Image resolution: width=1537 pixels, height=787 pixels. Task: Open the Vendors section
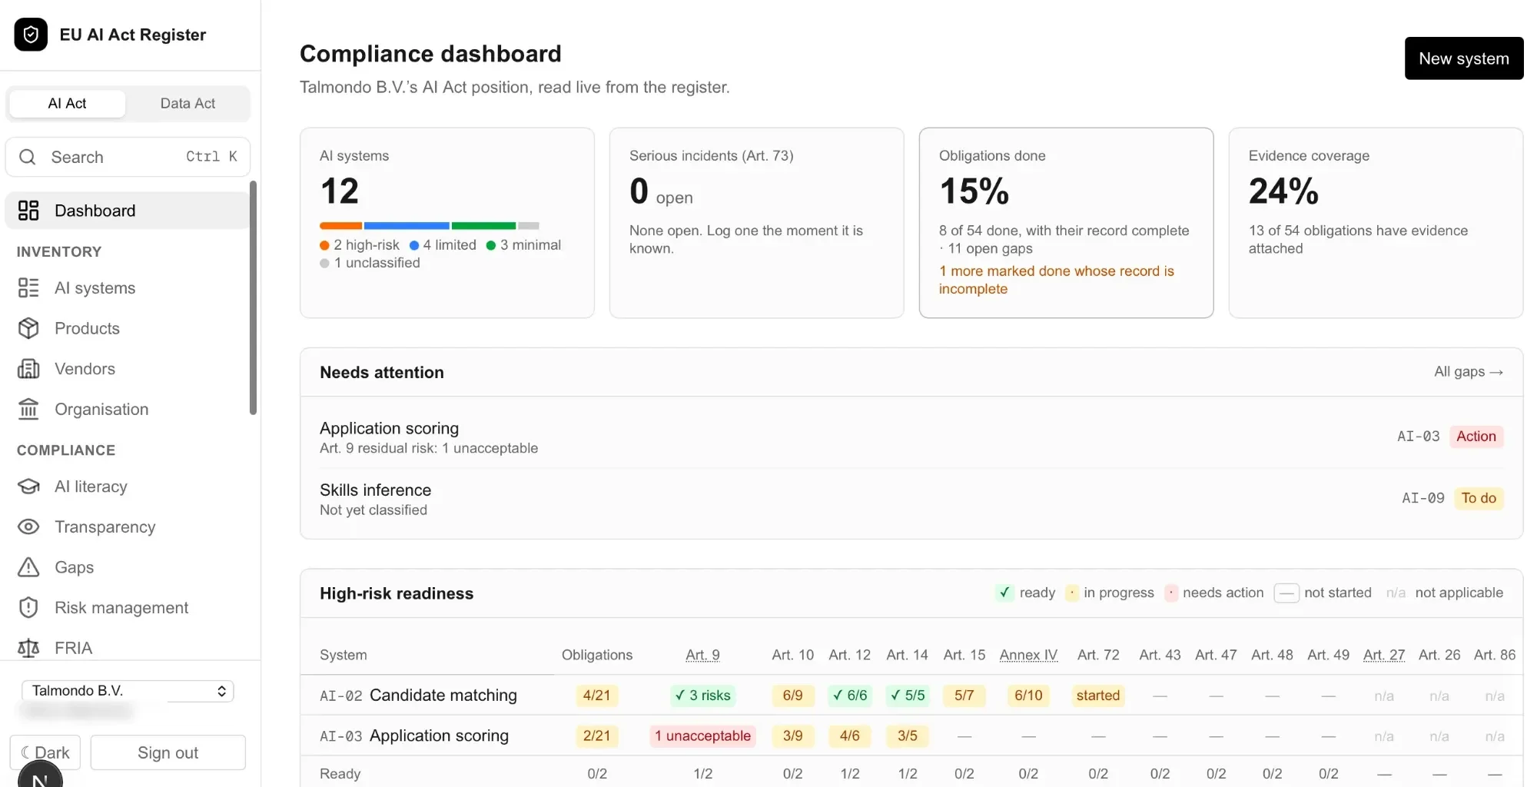128,369
